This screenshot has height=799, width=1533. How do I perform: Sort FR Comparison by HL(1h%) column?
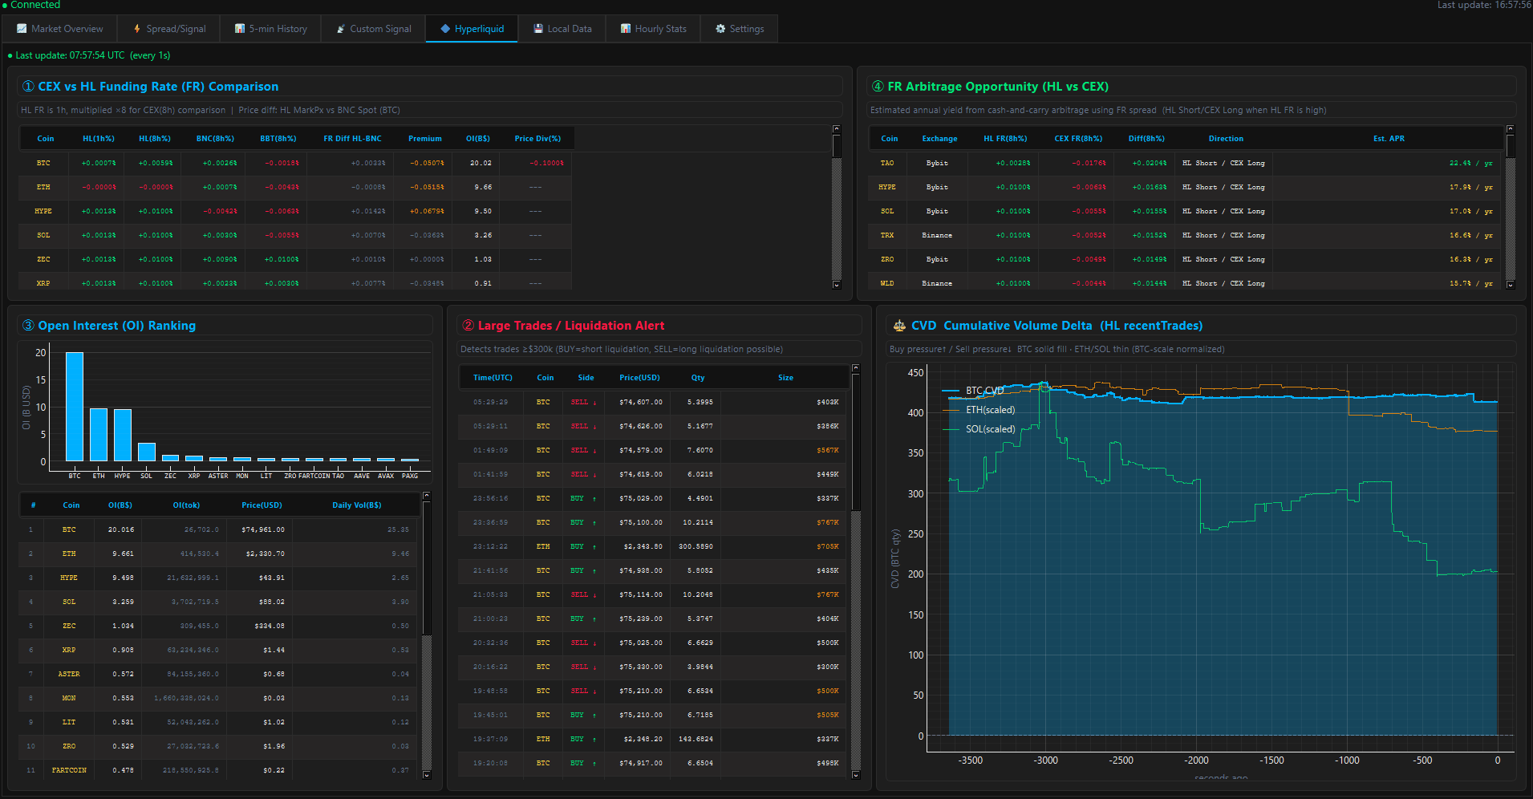[x=99, y=139]
